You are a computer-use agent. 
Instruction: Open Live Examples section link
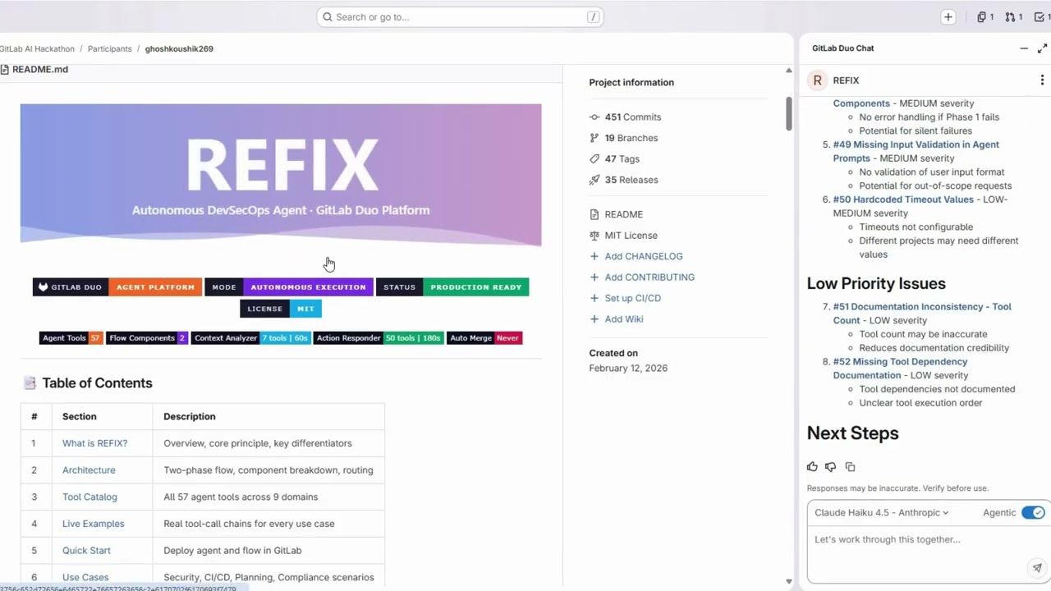(93, 524)
